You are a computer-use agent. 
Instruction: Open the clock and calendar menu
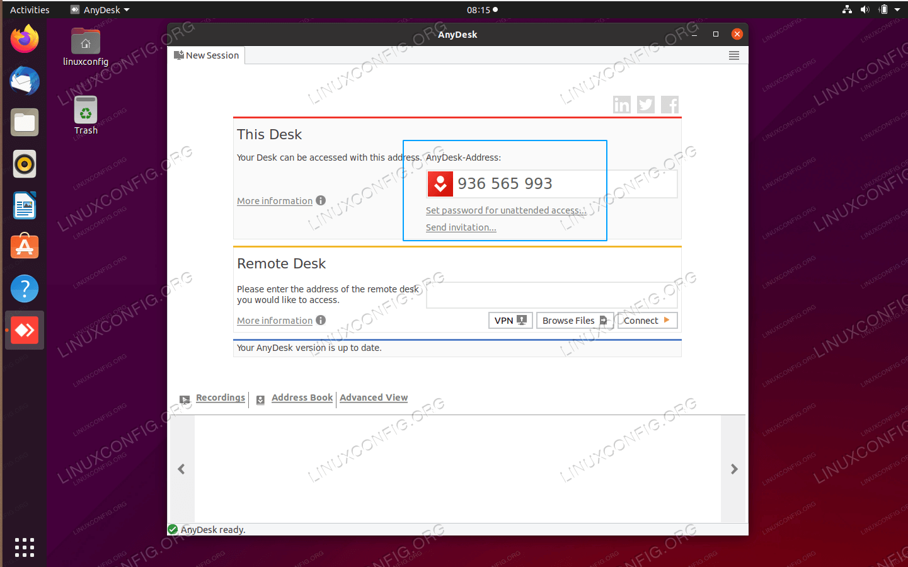click(x=482, y=9)
